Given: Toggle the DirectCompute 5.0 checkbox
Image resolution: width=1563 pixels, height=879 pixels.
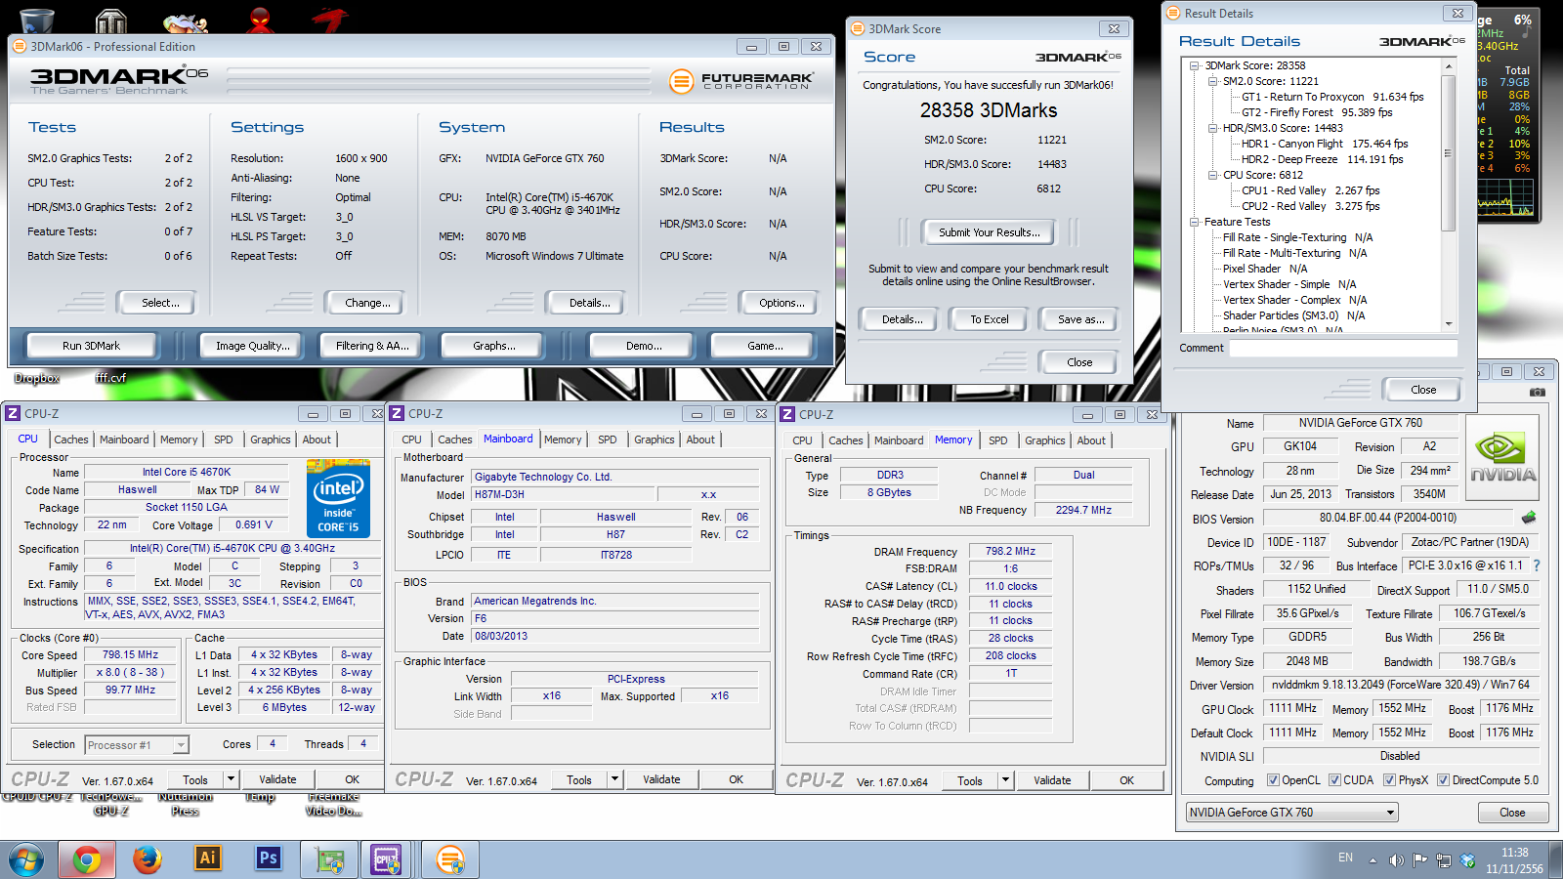Looking at the screenshot, I should [1443, 780].
